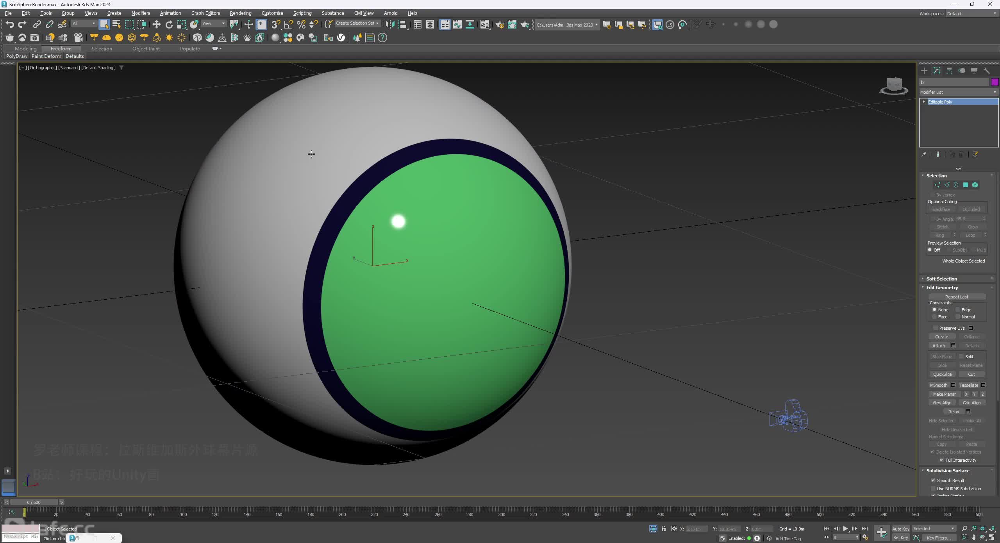Enable Use NURMS Subdivision checkbox
The width and height of the screenshot is (1000, 543).
point(933,489)
